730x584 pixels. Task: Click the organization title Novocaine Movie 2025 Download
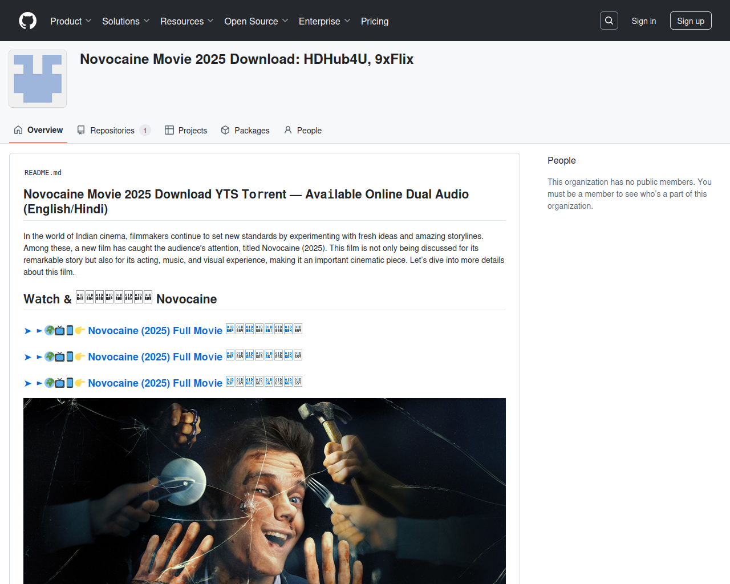click(x=246, y=59)
